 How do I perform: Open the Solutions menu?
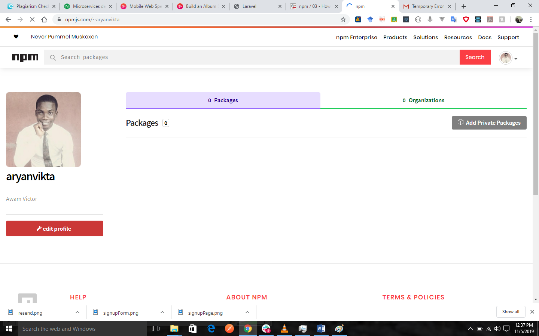(x=426, y=37)
